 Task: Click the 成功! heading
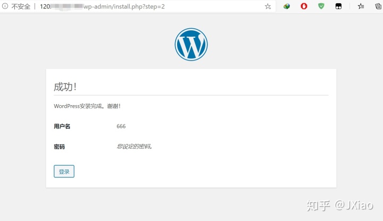(65, 87)
